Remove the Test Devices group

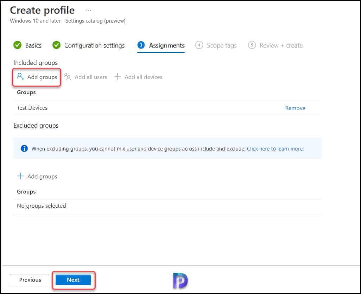pos(295,108)
